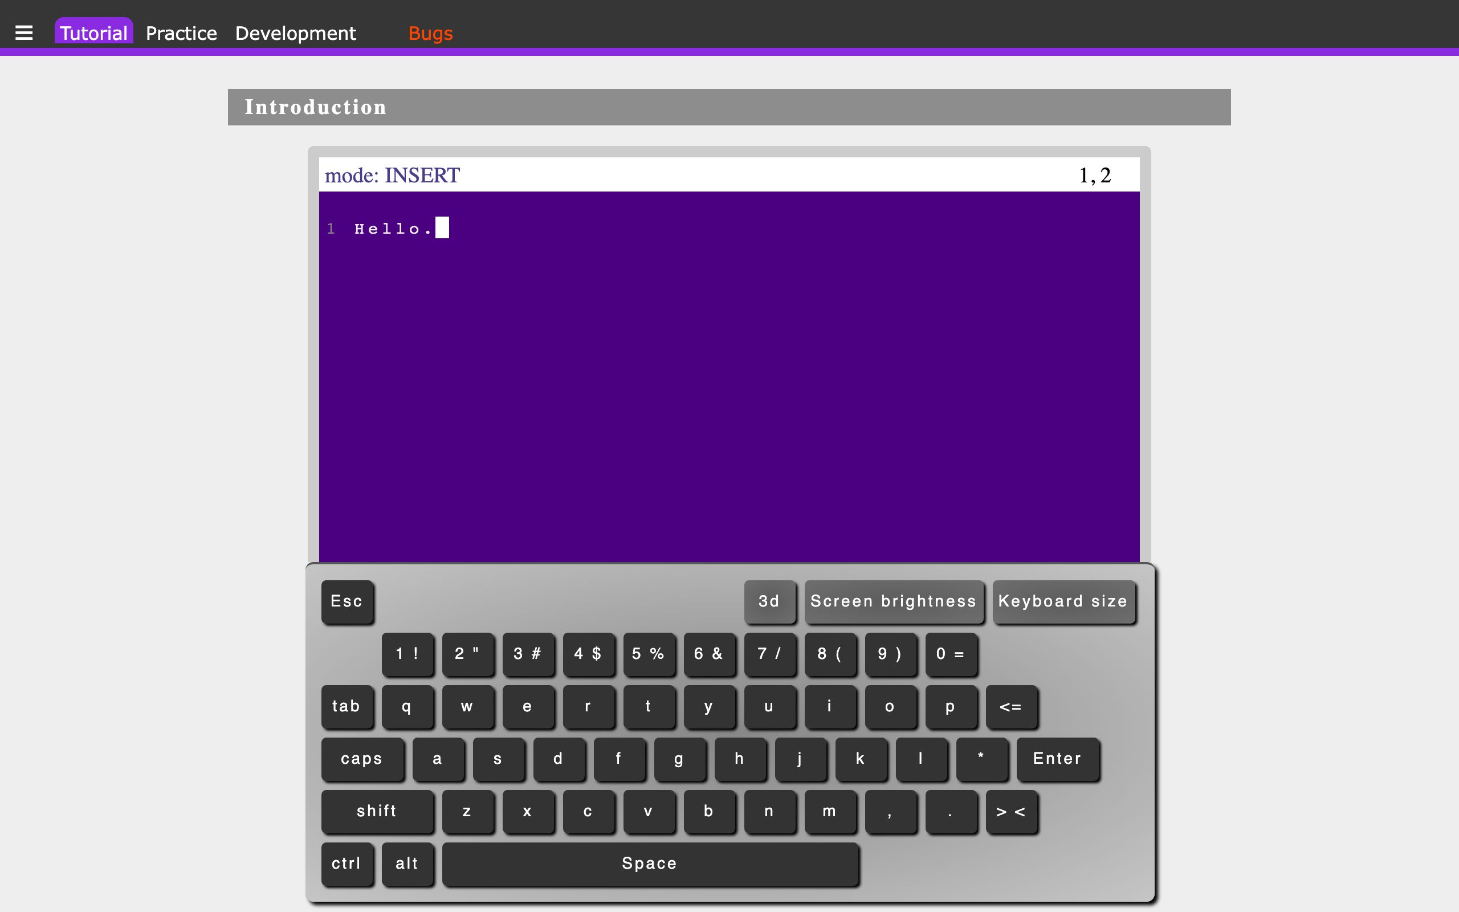
Task: Tap the period key
Action: point(951,811)
